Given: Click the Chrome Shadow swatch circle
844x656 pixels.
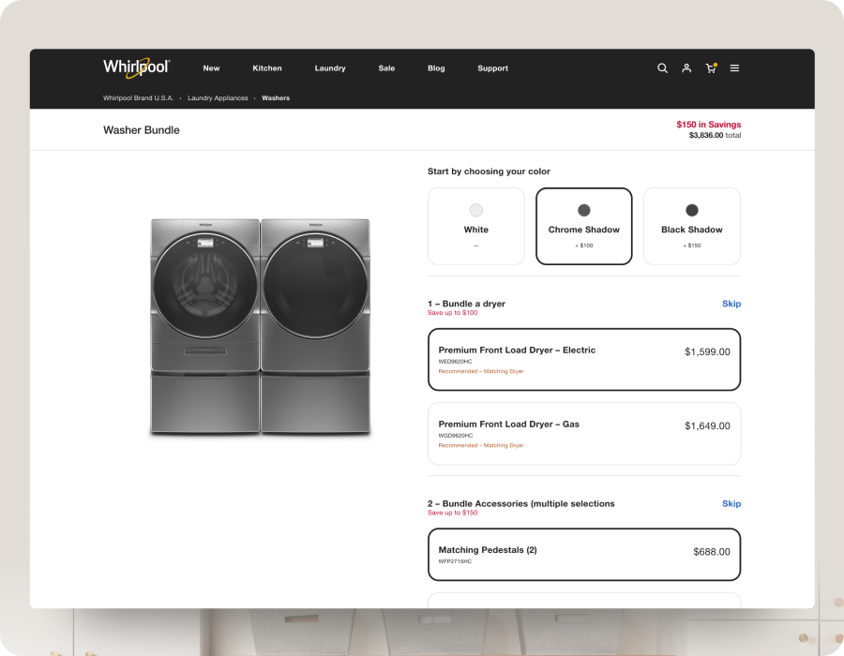Looking at the screenshot, I should (x=584, y=210).
